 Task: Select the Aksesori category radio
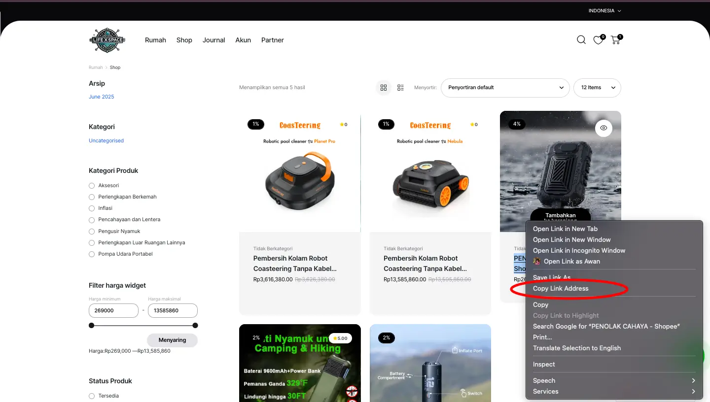pos(92,186)
